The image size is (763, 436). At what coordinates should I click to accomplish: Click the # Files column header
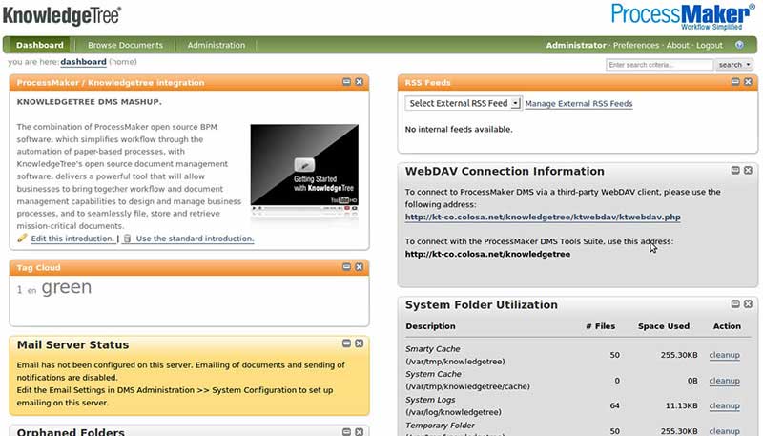600,326
